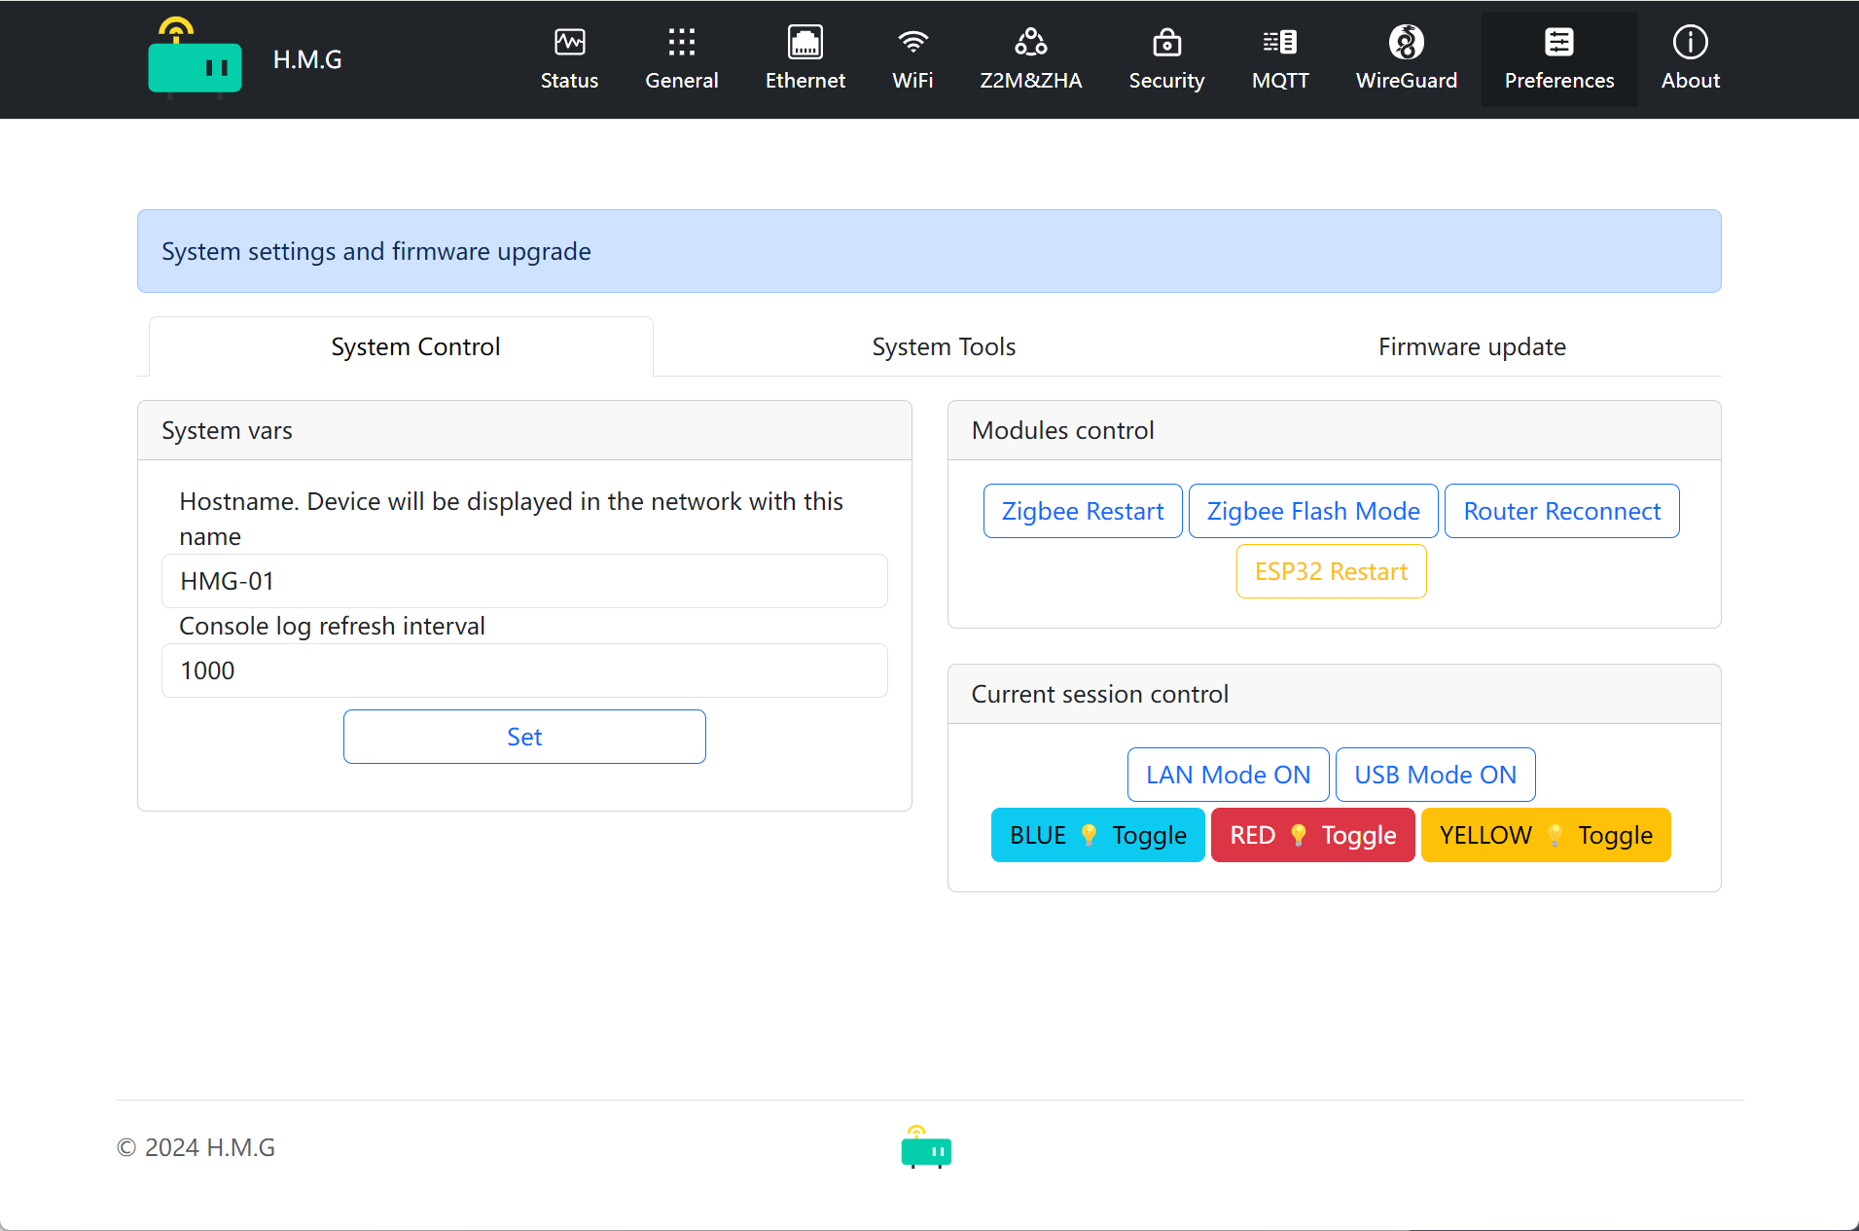Toggle the BLUE LED
This screenshot has width=1859, height=1231.
coord(1097,835)
